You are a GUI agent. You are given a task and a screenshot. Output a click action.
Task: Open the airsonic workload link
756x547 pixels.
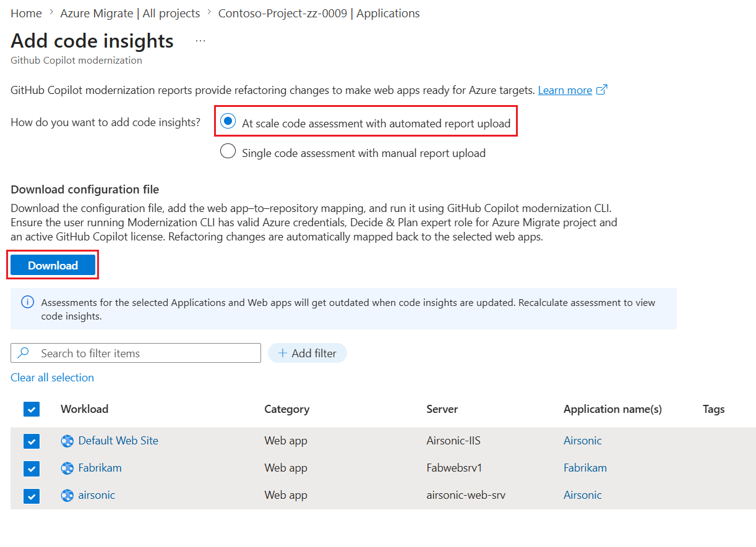tap(97, 495)
